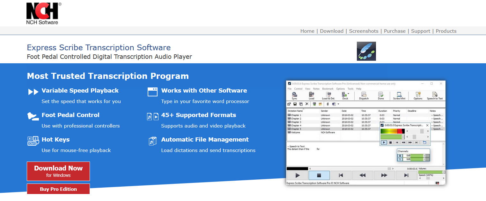Click the Hot Keys keyboard icon
The image size is (486, 201).
(33, 141)
